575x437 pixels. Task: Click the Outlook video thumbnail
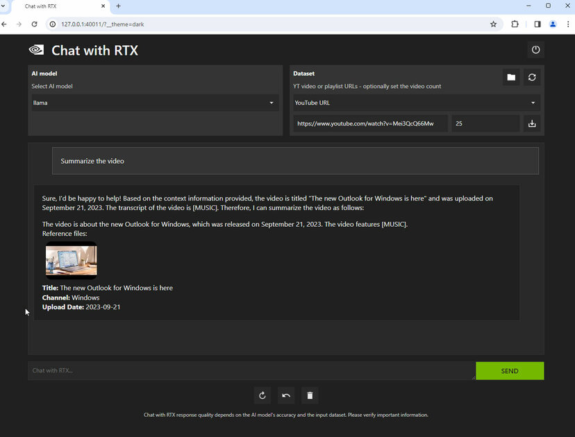(71, 261)
